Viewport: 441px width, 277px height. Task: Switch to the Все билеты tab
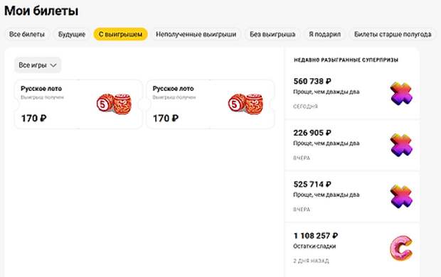tap(27, 34)
